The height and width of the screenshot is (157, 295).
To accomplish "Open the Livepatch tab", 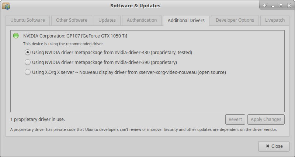I will coord(274,20).
